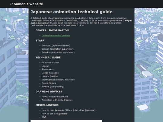Image resolution: width=163 pixels, height=122 pixels.
Task: Click Douga/Shiage list item
Action: click(49, 83)
